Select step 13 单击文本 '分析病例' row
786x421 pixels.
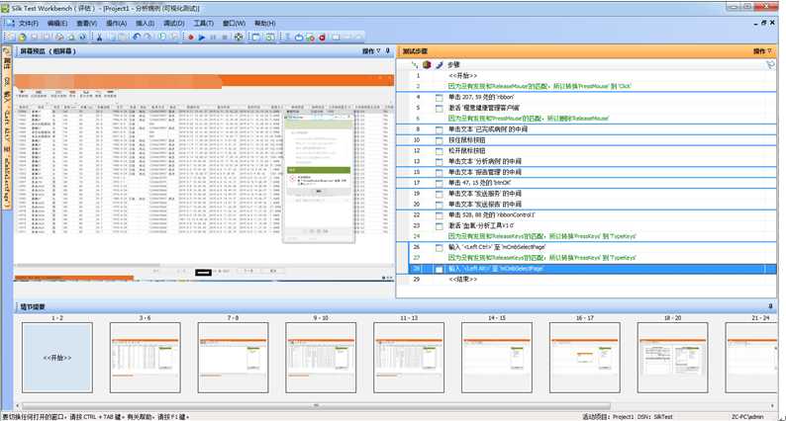[585, 161]
